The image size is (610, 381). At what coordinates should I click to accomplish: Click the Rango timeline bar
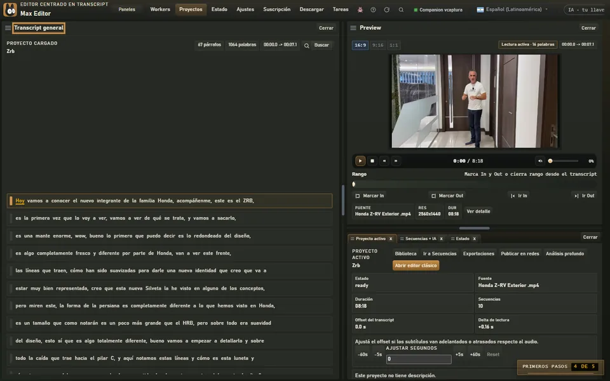click(x=474, y=184)
